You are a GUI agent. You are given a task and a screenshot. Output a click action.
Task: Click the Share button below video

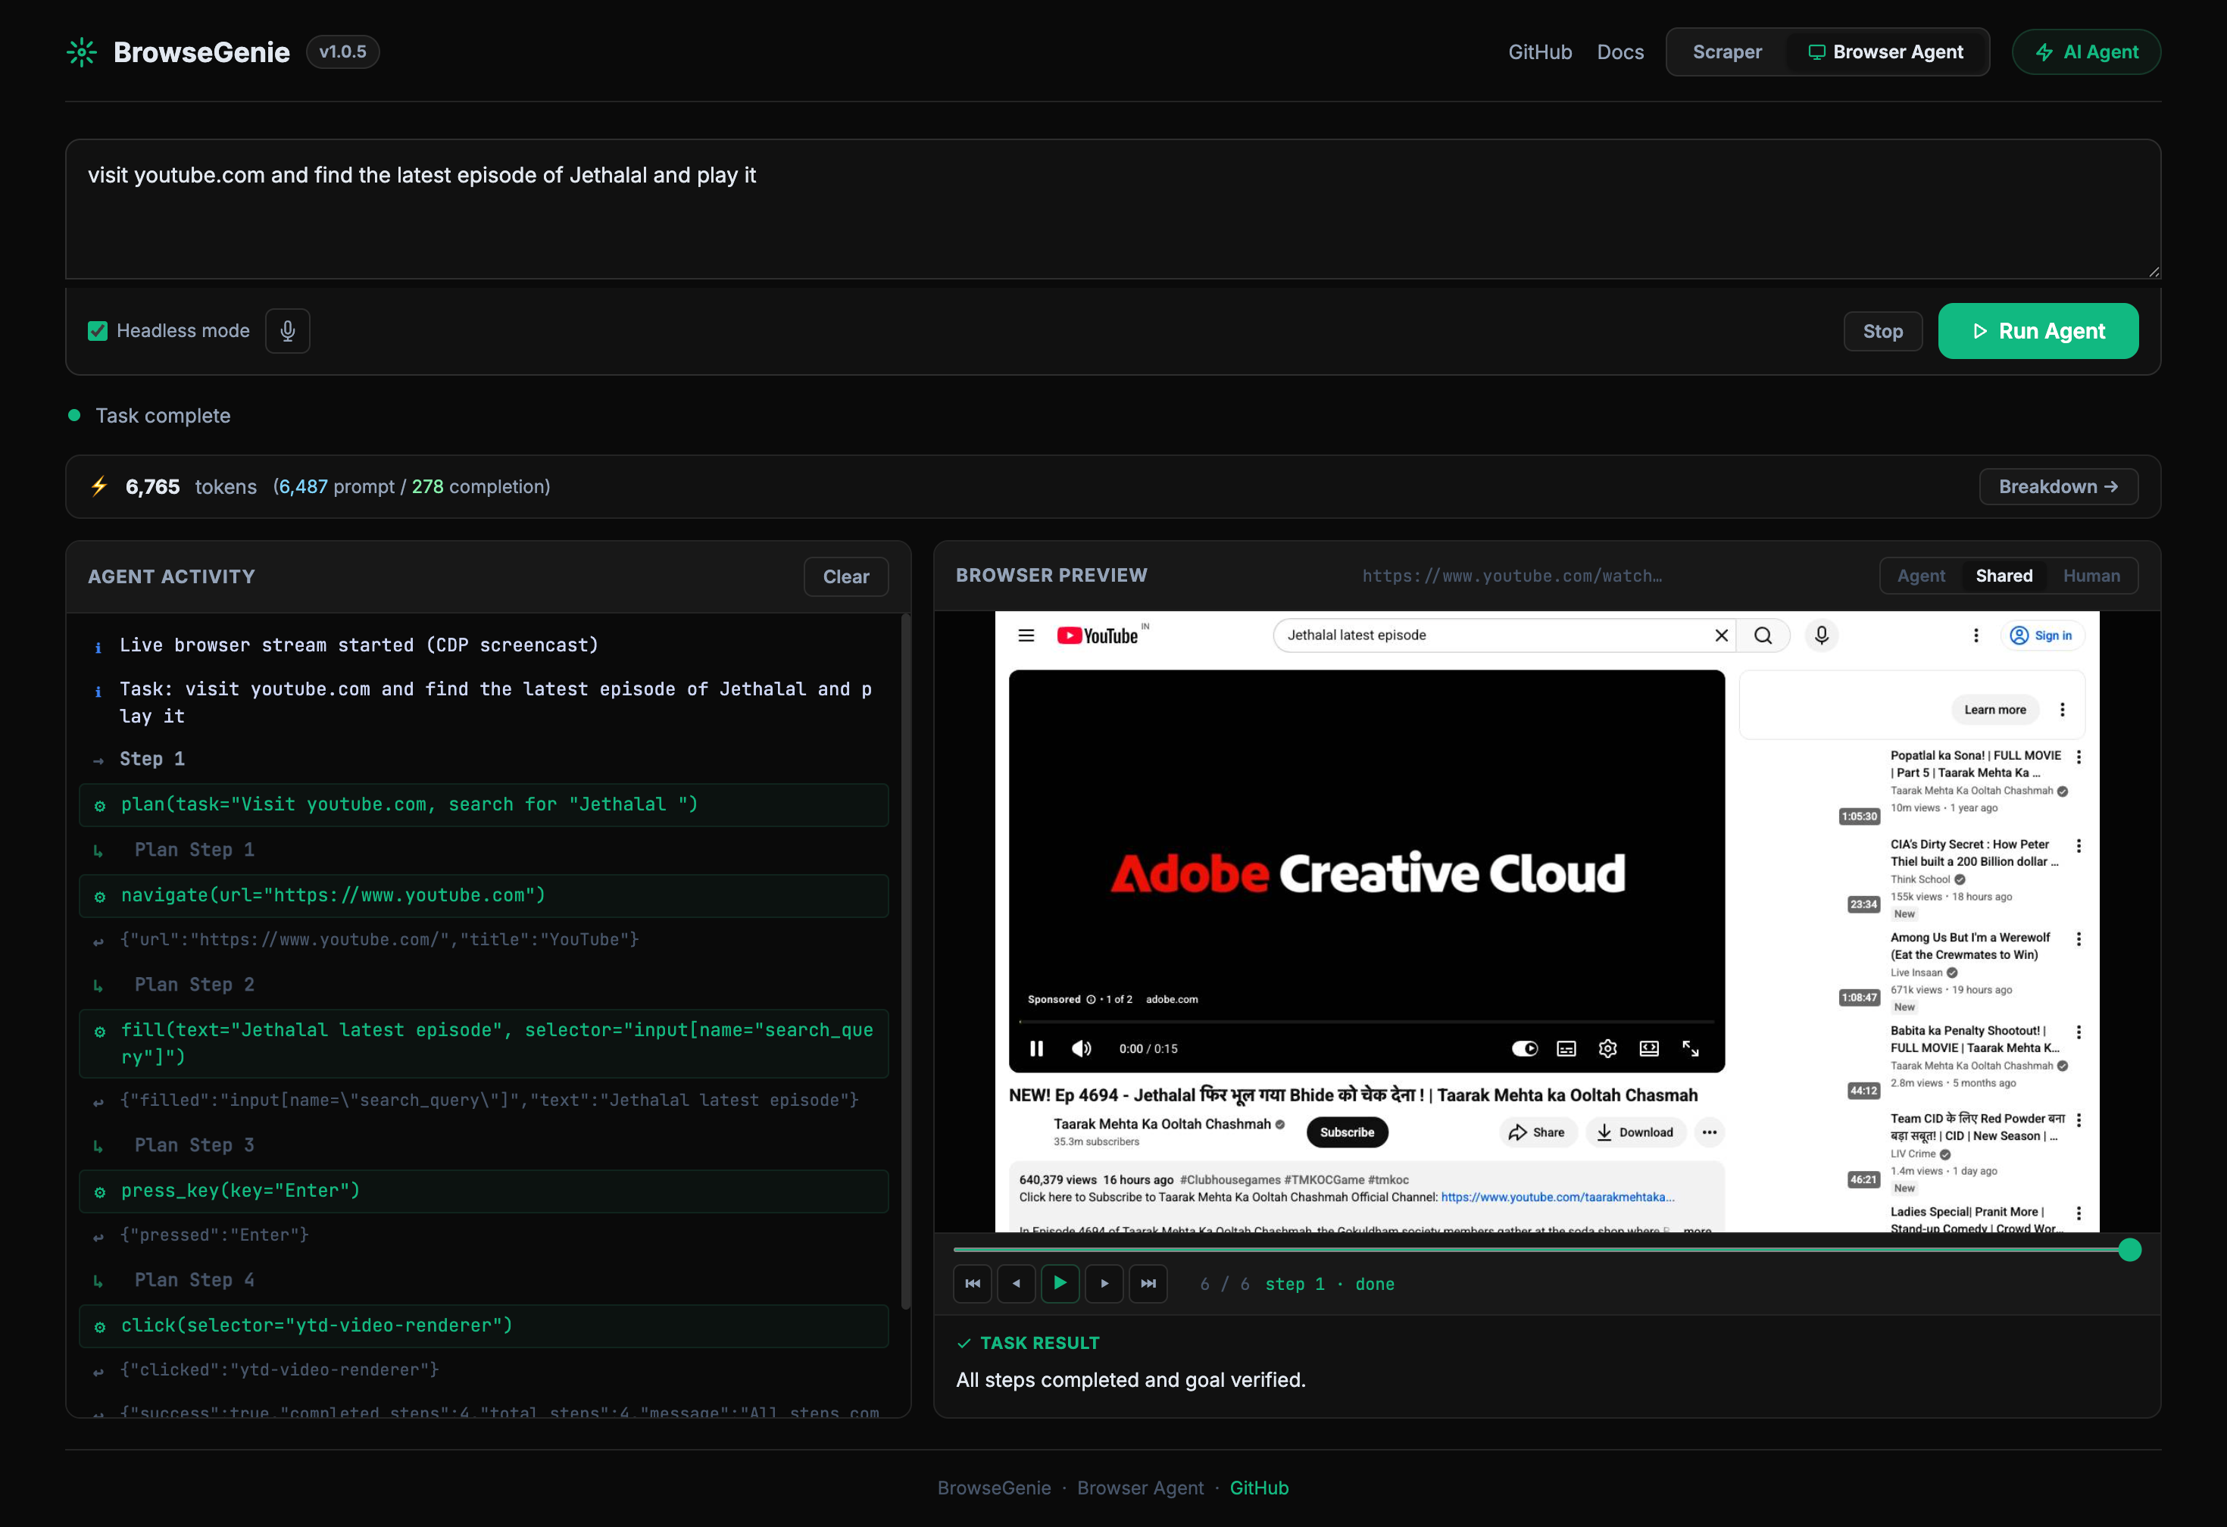[1536, 1132]
